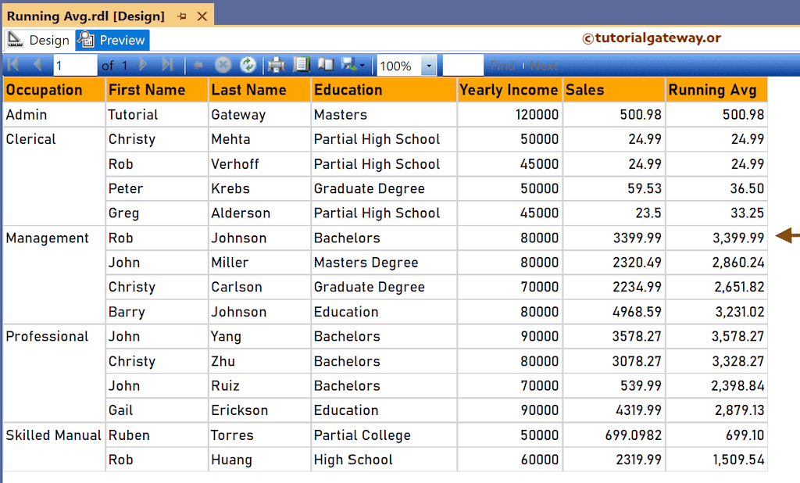
Task: Click the Print report icon
Action: 276,66
